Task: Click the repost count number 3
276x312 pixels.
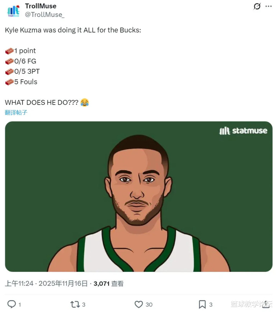Action: [x=84, y=304]
